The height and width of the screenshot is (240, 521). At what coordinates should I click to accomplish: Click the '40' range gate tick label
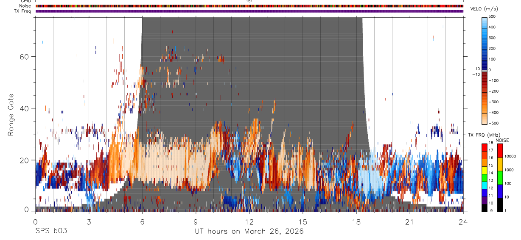(x=25, y=108)
